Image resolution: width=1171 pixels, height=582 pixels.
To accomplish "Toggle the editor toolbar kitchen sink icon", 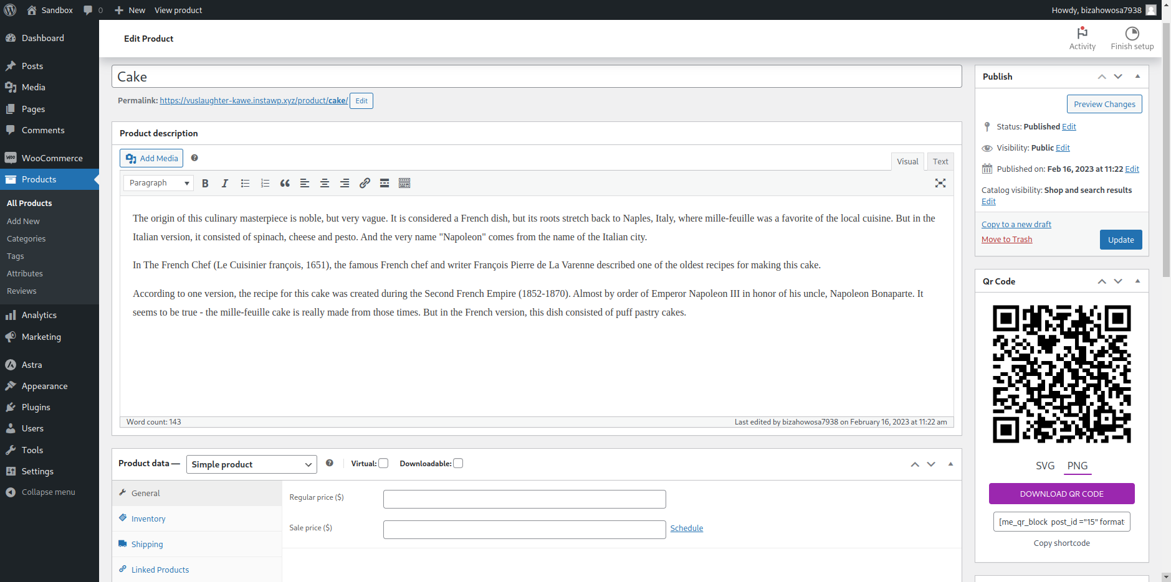I will click(404, 183).
